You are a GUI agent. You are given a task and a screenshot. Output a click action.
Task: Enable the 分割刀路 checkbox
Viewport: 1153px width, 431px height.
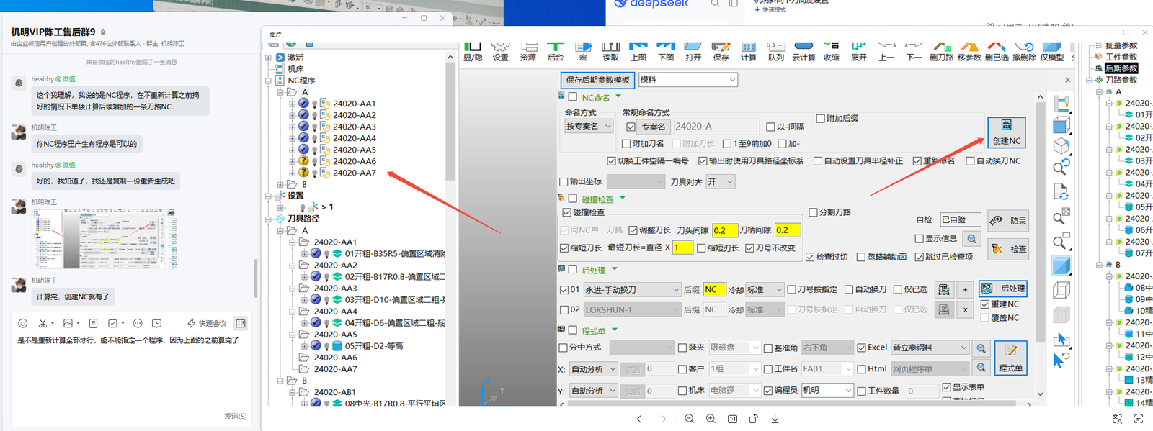click(x=813, y=212)
